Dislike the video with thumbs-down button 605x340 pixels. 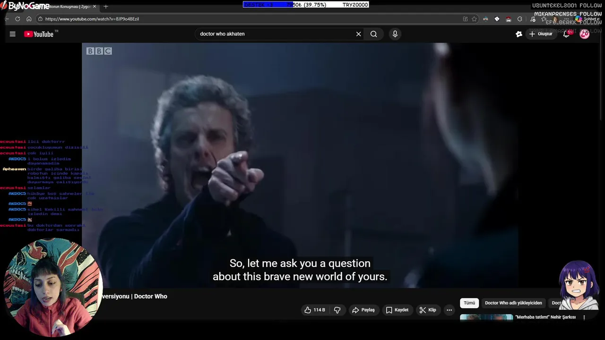pos(337,310)
